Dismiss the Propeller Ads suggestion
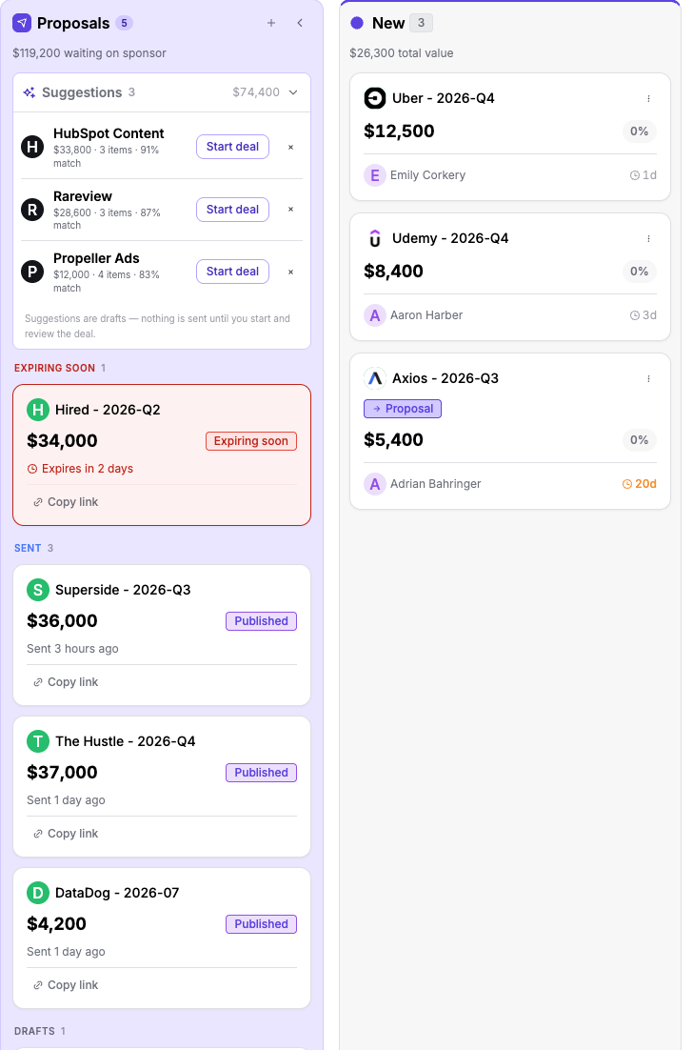This screenshot has height=1050, width=693. click(291, 272)
